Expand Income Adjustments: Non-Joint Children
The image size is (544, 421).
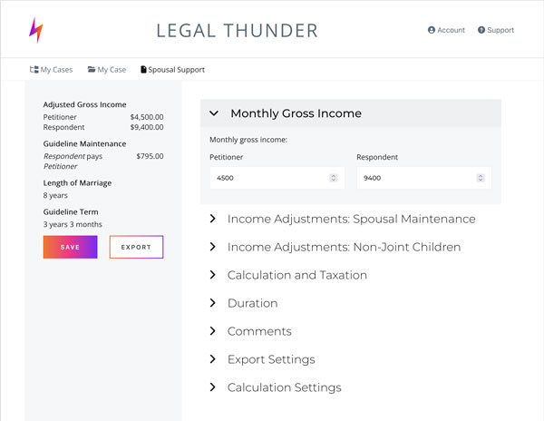[x=212, y=247]
